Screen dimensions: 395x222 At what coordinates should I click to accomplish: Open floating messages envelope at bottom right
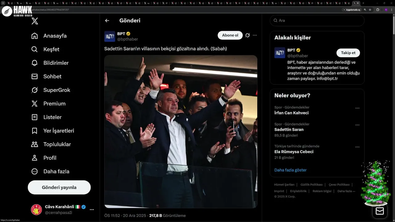pyautogui.click(x=380, y=211)
